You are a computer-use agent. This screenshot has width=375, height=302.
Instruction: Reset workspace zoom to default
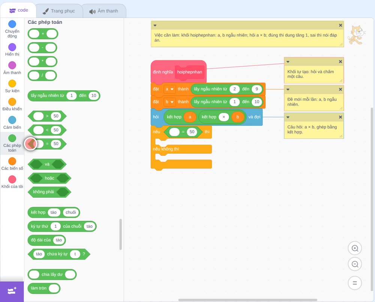point(355,283)
